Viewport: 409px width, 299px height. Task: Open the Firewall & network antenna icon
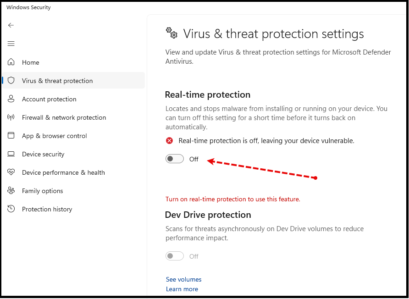(11, 117)
